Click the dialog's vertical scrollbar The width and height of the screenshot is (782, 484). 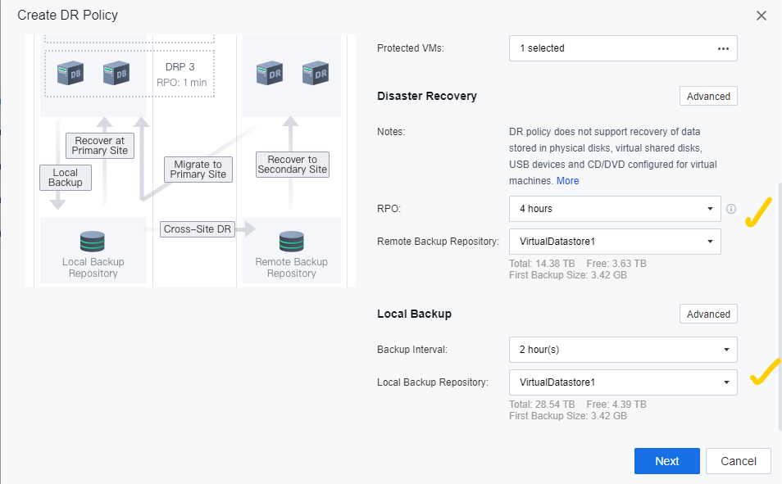780,306
